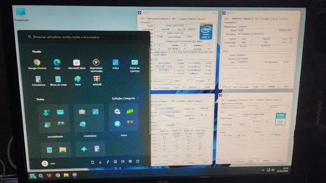The image size is (326, 183).
Task: Open Videos folder from start footer
Action: pos(123,161)
